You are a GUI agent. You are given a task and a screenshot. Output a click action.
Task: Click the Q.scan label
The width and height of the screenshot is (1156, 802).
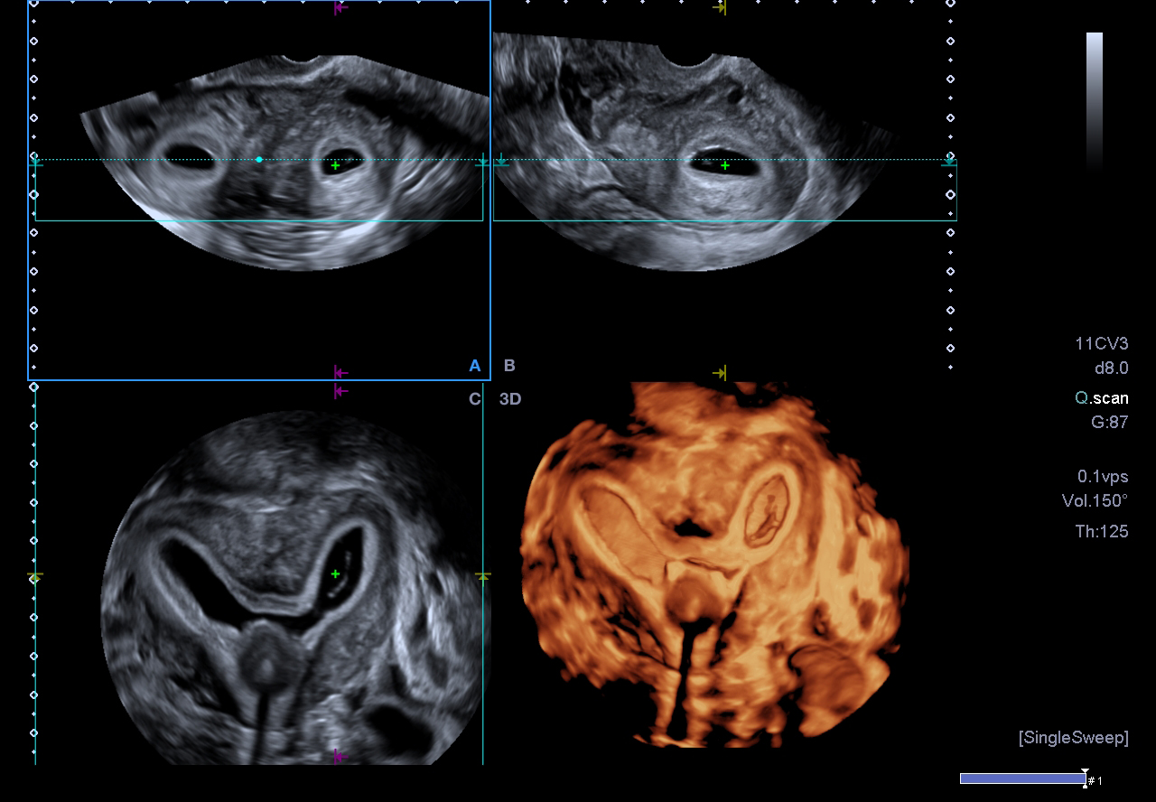1101,398
